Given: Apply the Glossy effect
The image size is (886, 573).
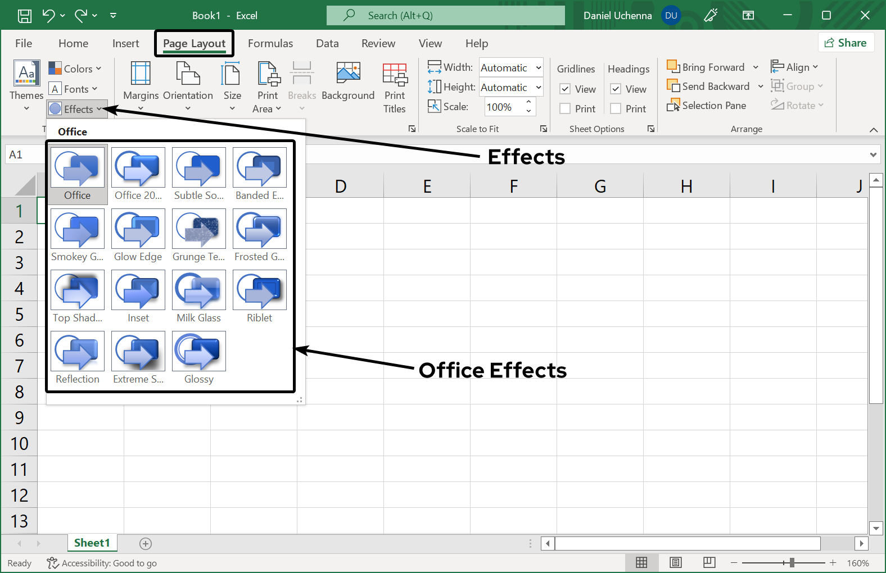Looking at the screenshot, I should (199, 358).
